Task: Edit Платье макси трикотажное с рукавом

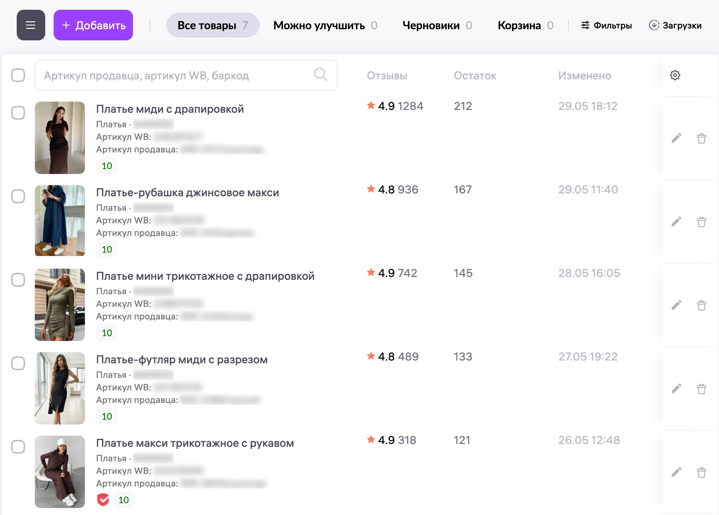Action: (676, 472)
